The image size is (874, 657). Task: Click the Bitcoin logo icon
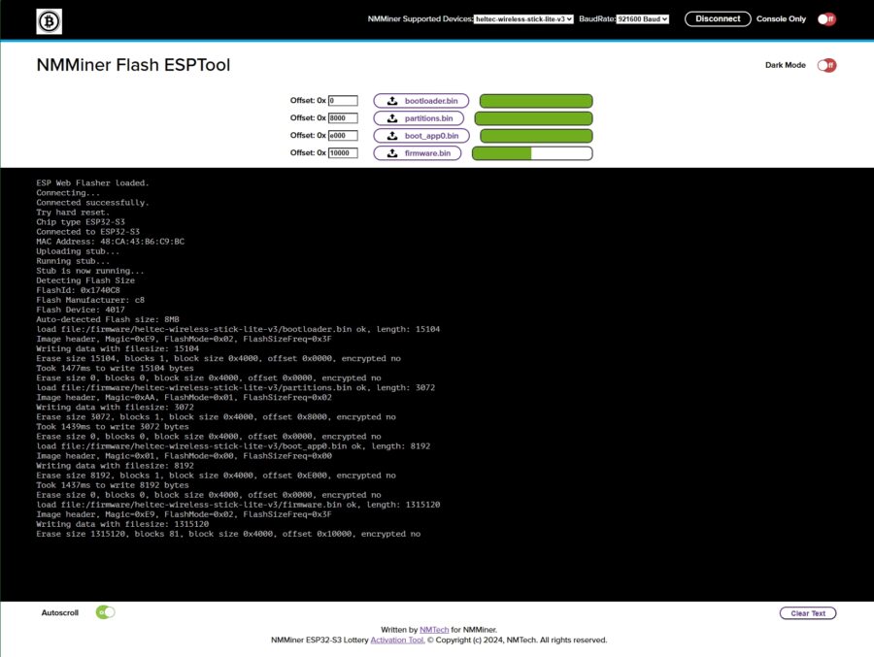49,20
